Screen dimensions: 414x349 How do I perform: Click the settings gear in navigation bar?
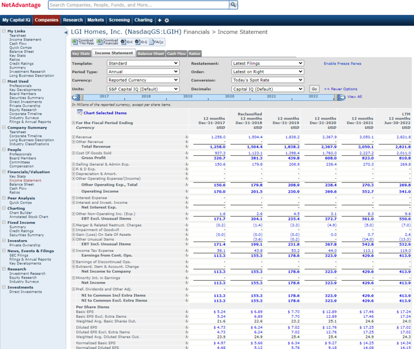point(167,20)
